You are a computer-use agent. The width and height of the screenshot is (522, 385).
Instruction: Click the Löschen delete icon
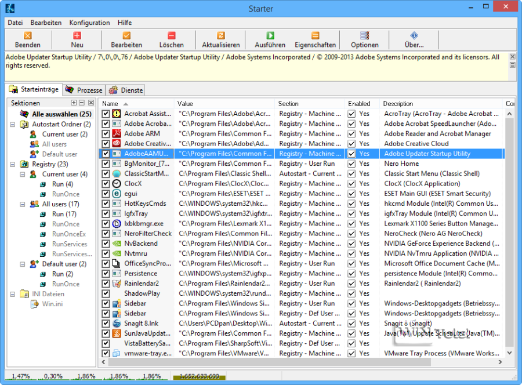(x=171, y=36)
